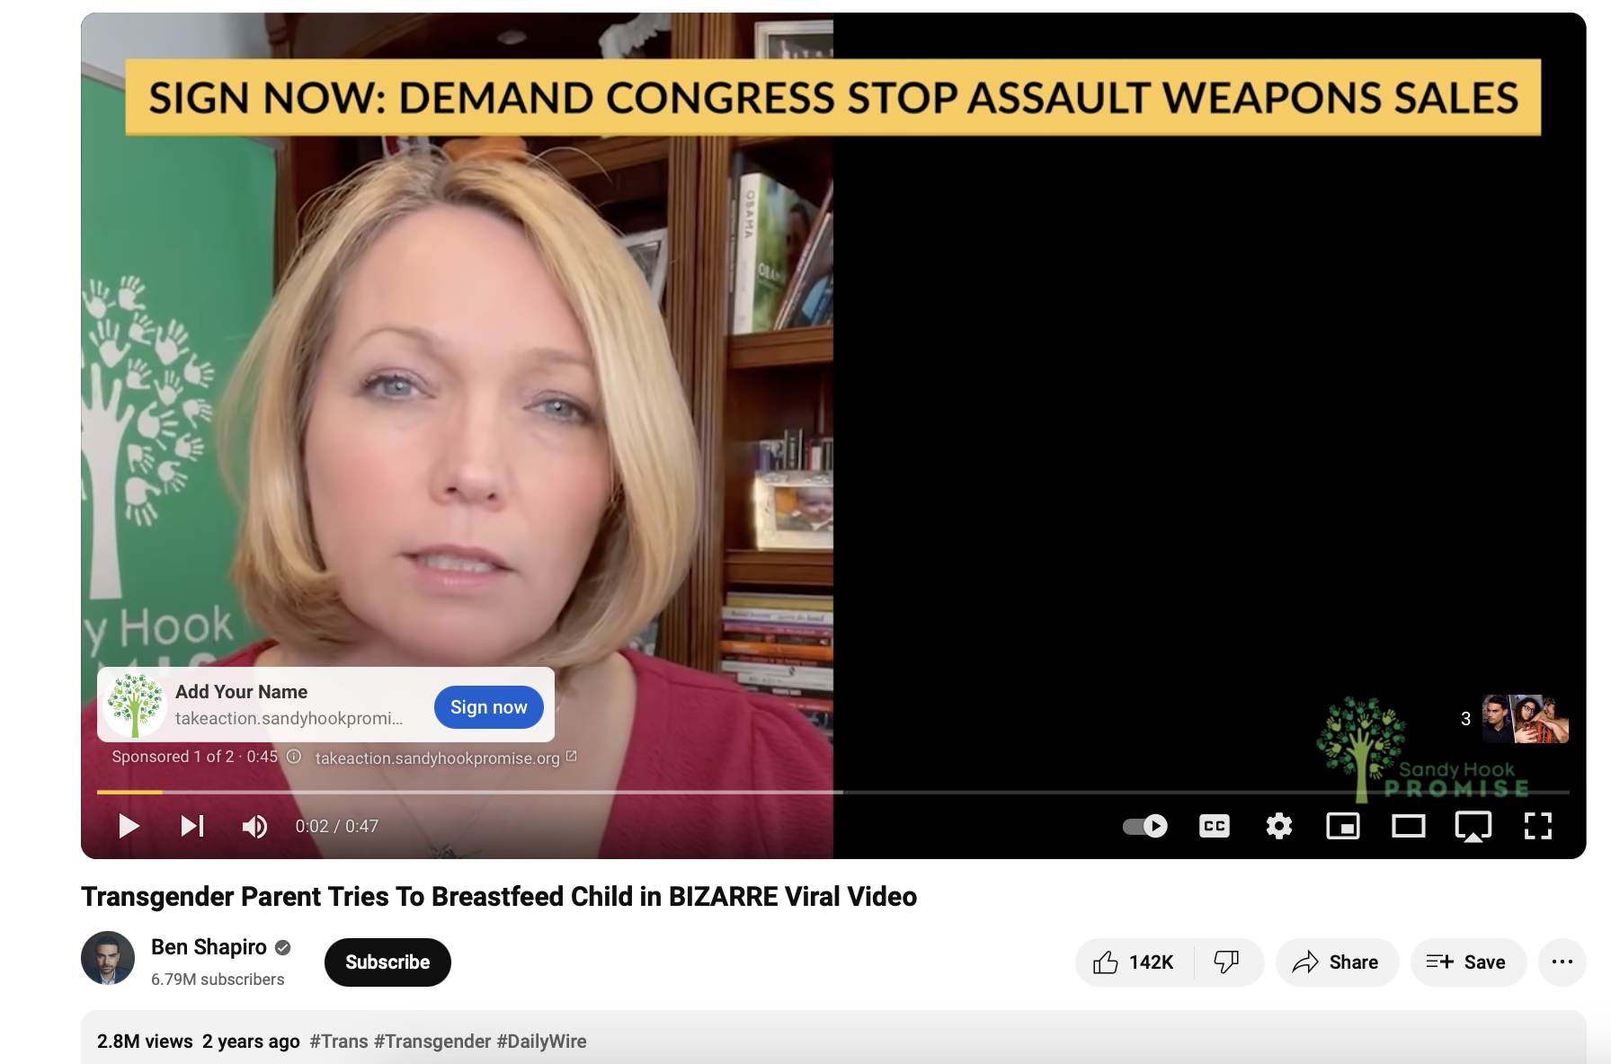Mute the video volume
The height and width of the screenshot is (1064, 1611).
pos(254,826)
